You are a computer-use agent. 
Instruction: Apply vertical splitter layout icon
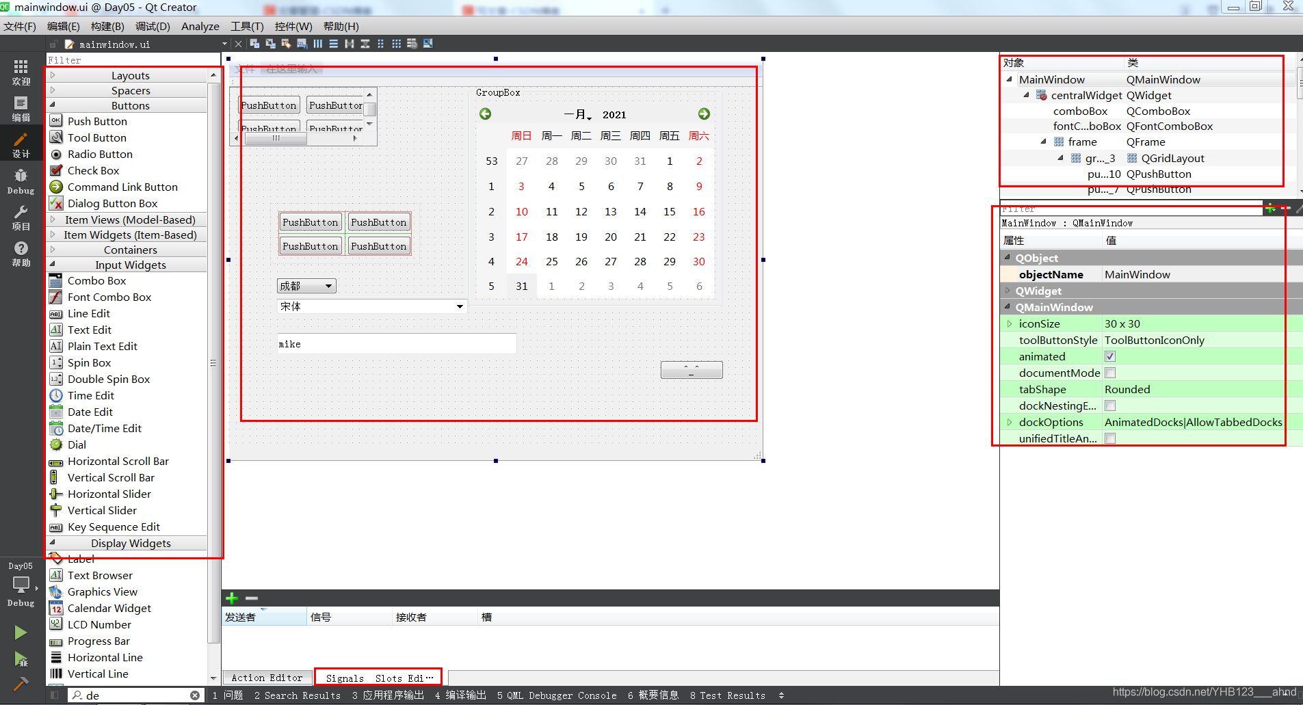click(x=365, y=44)
